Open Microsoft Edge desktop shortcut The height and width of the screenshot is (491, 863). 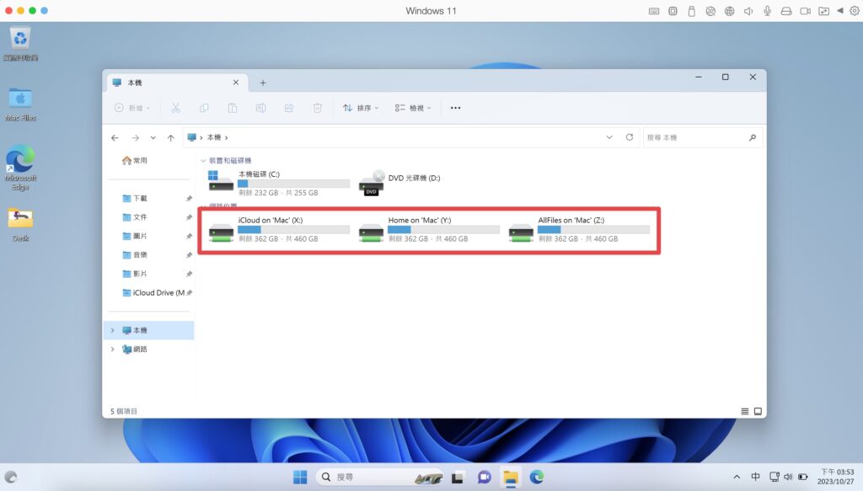20,168
